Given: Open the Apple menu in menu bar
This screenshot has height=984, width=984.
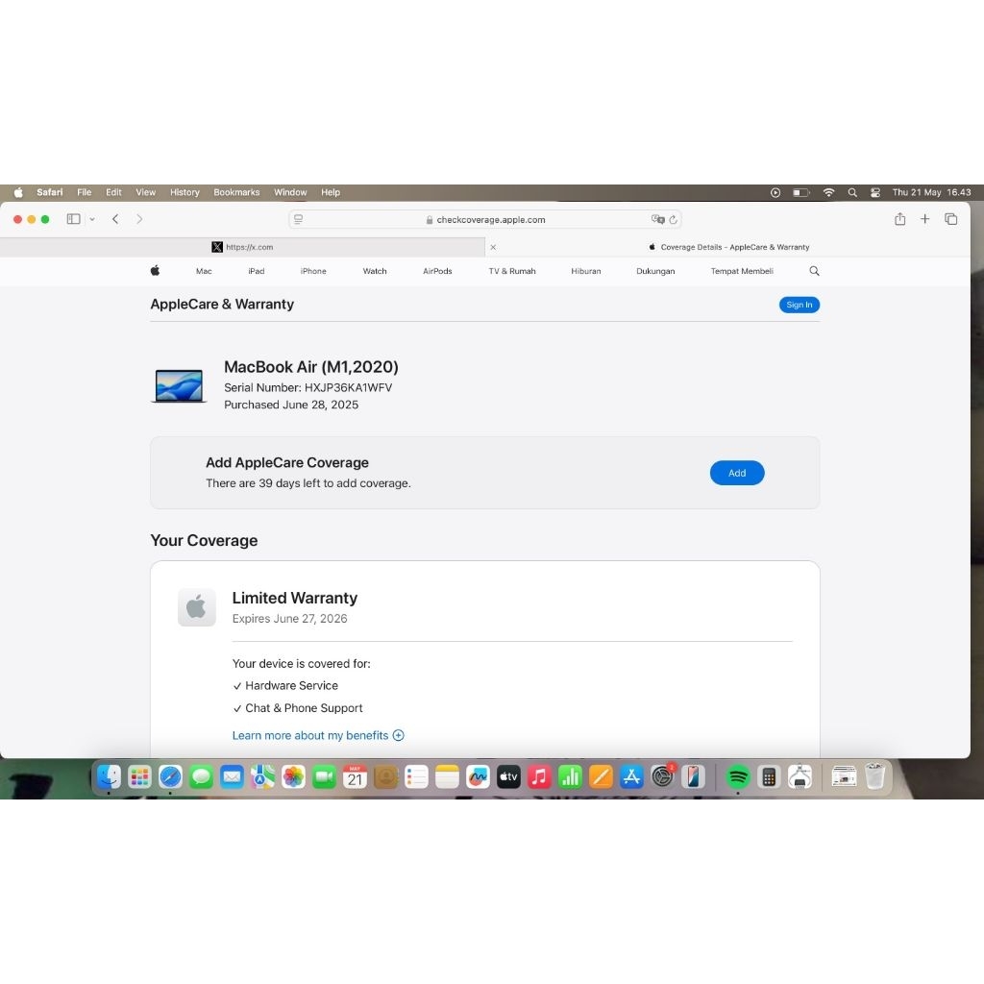Looking at the screenshot, I should pyautogui.click(x=18, y=192).
